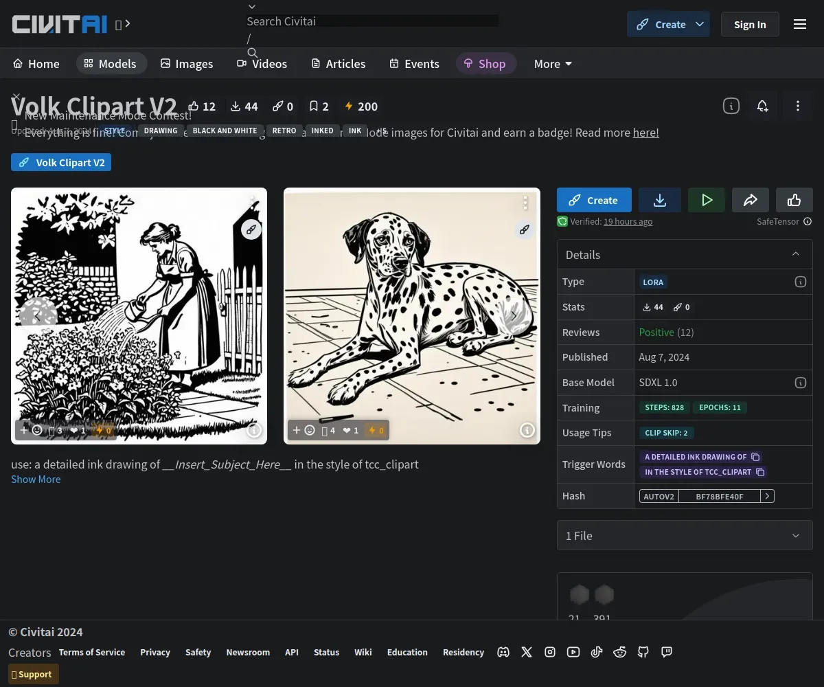The image size is (824, 687).
Task: Show previous image in carousel
Action: point(37,316)
